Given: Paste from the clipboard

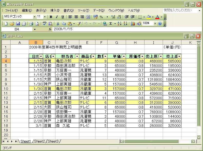Looking at the screenshot, I should (70, 24).
